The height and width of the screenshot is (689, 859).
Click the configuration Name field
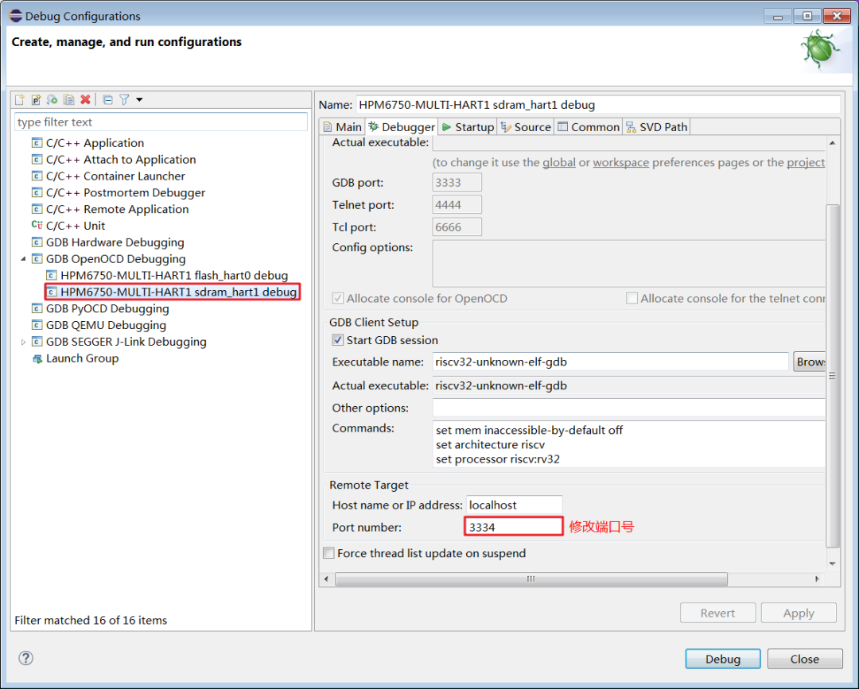(x=598, y=105)
